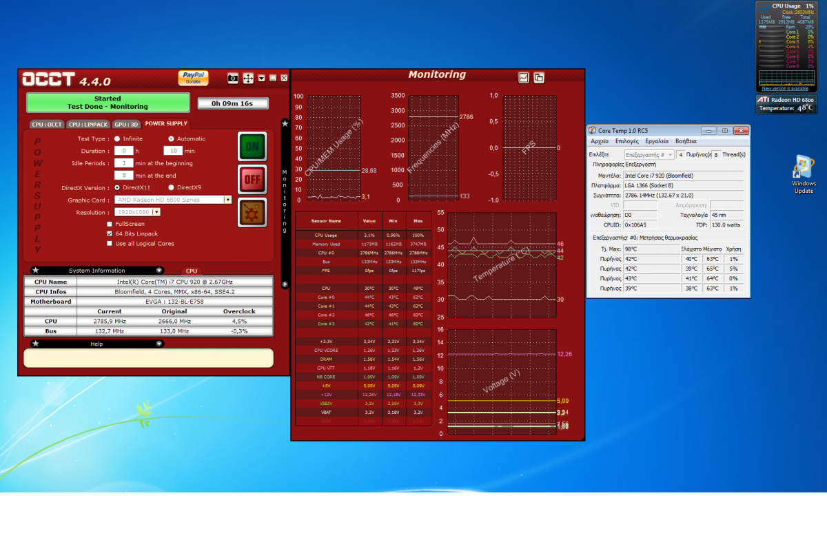Click the green ON button in OCCT
The height and width of the screenshot is (553, 827).
(252, 146)
